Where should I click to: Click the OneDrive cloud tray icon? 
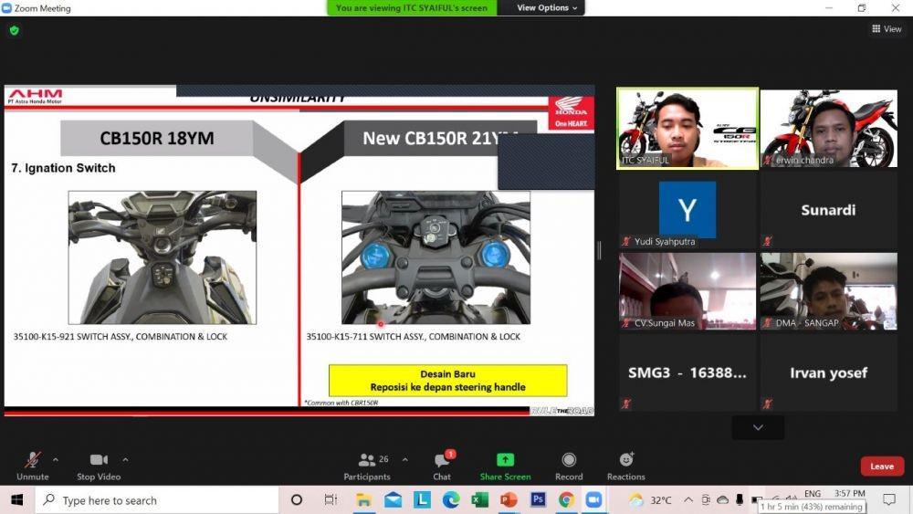tap(722, 500)
